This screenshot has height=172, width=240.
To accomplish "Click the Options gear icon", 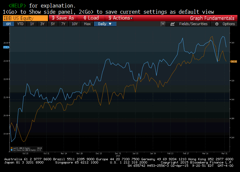I will pyautogui.click(x=217, y=24).
